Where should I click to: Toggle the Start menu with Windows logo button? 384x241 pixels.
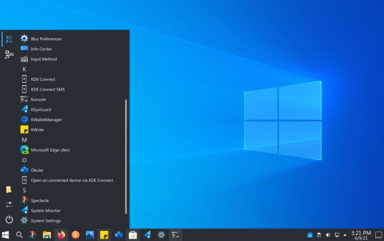pos(6,235)
